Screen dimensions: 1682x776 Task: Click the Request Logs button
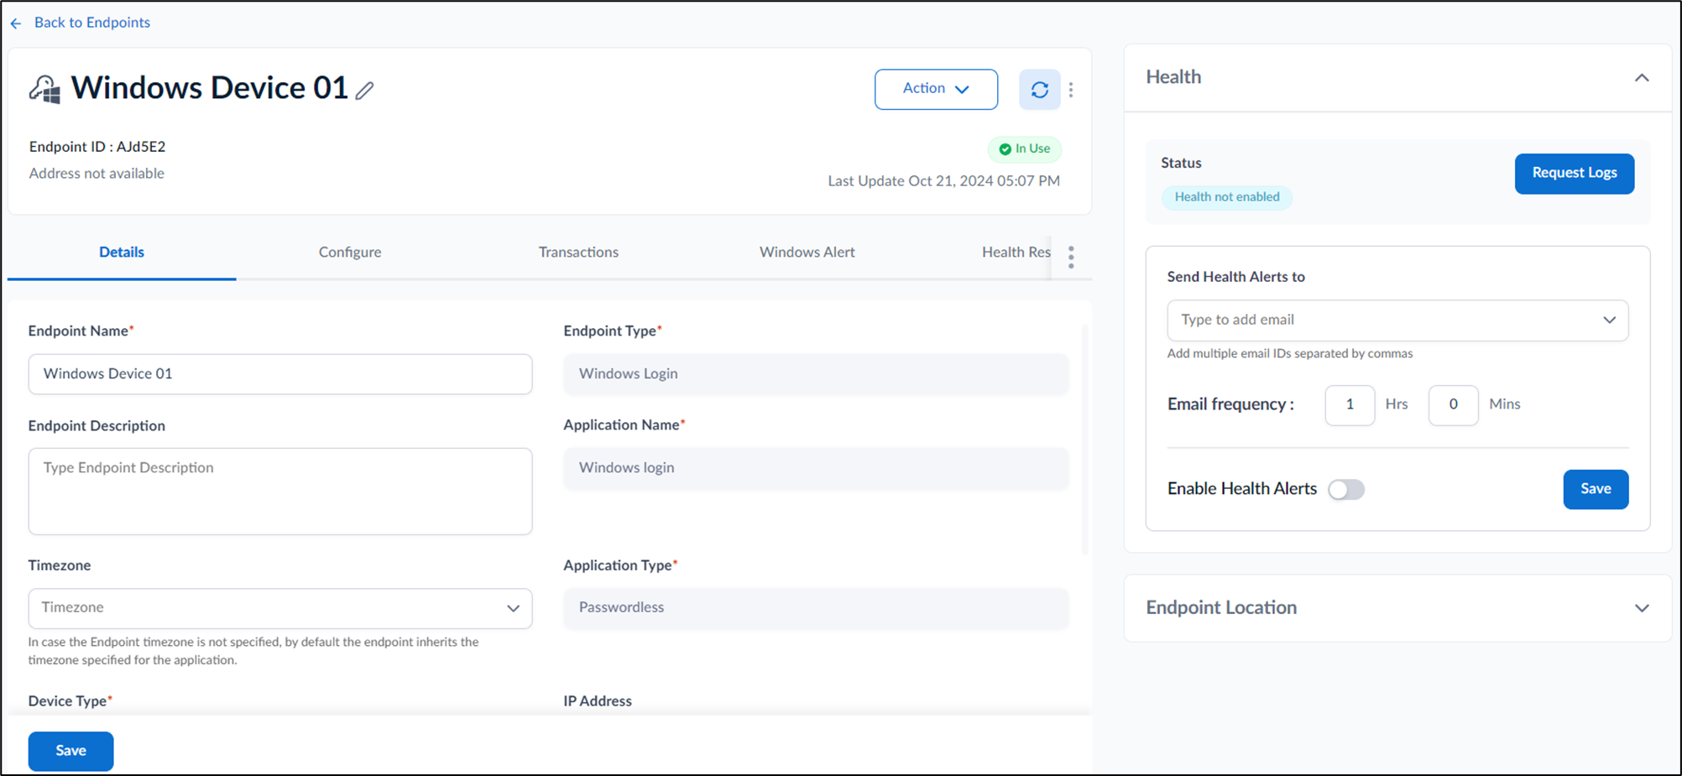click(1574, 174)
